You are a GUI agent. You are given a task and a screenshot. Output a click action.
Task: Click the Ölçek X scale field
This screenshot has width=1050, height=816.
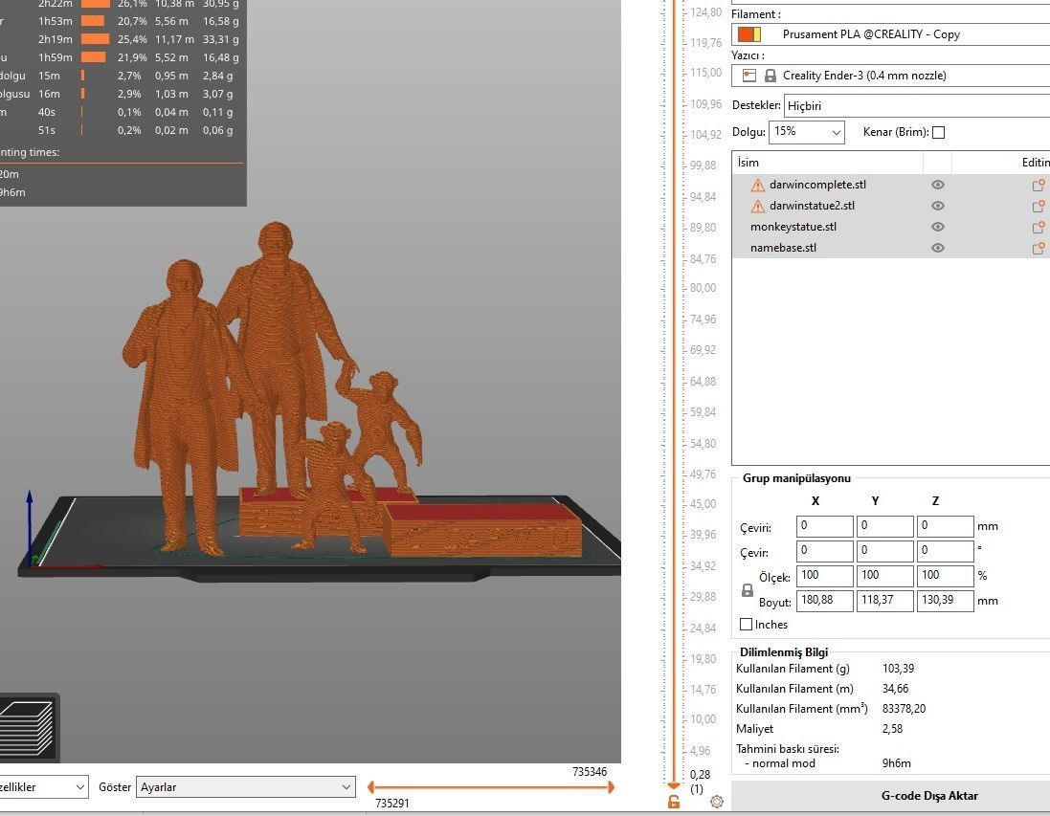click(824, 576)
